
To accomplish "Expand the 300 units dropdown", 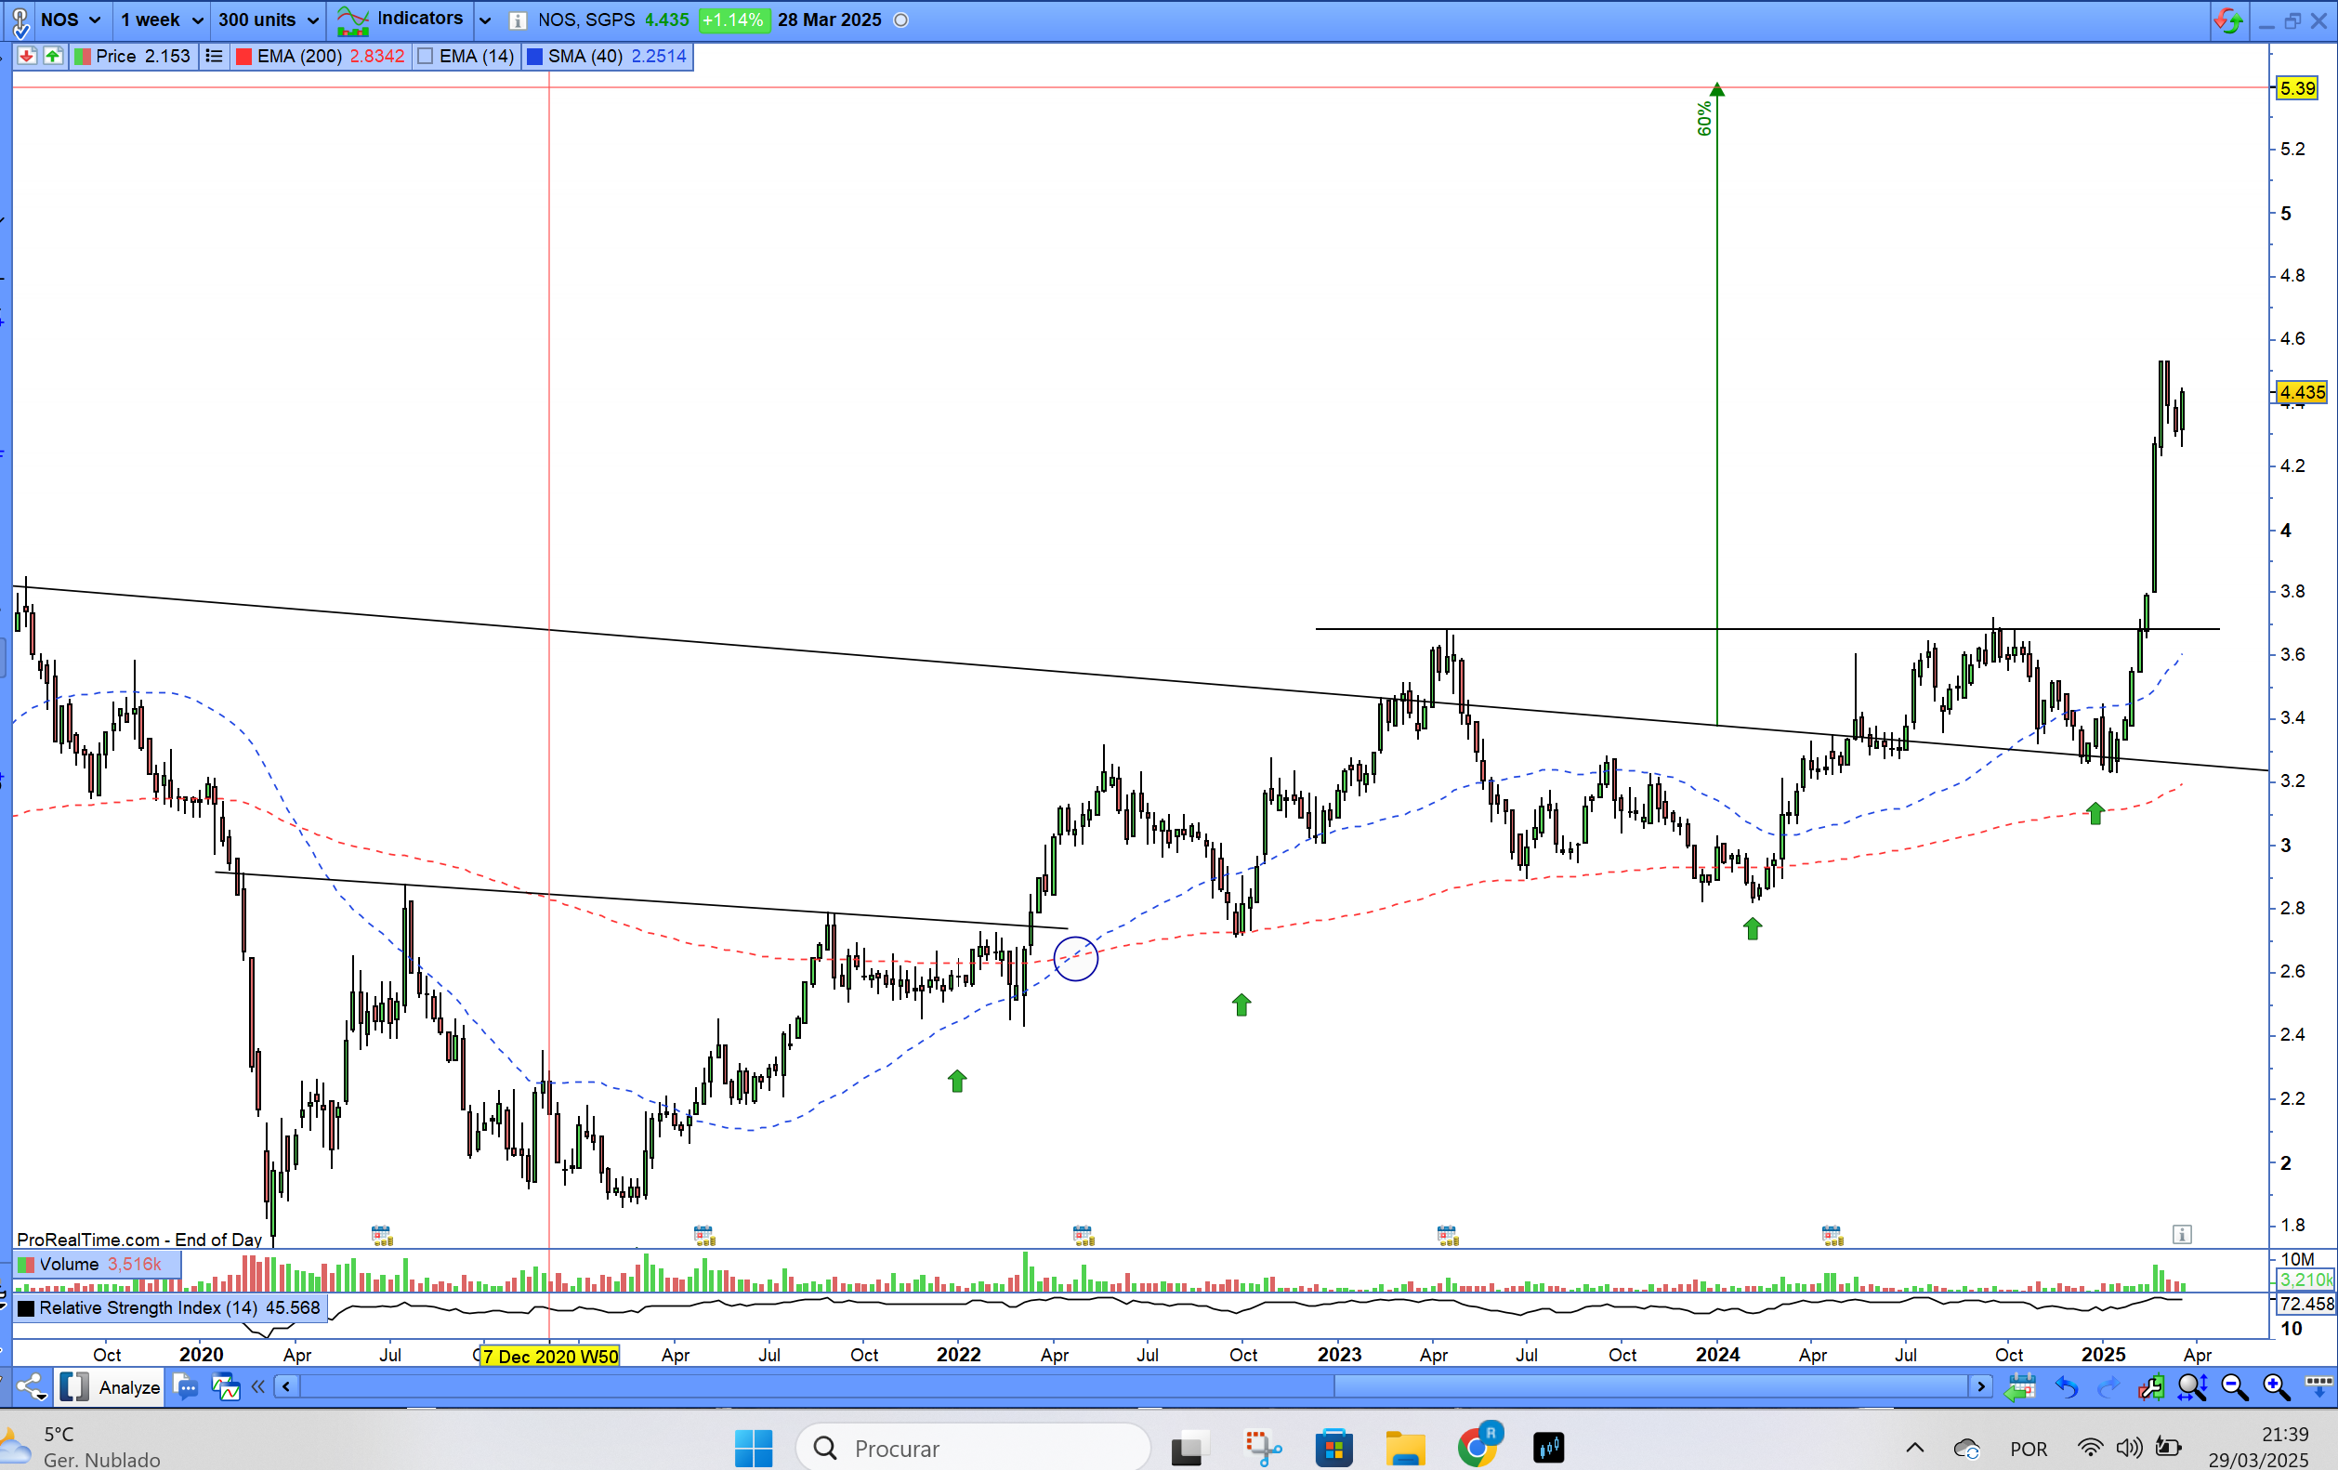I will [268, 20].
